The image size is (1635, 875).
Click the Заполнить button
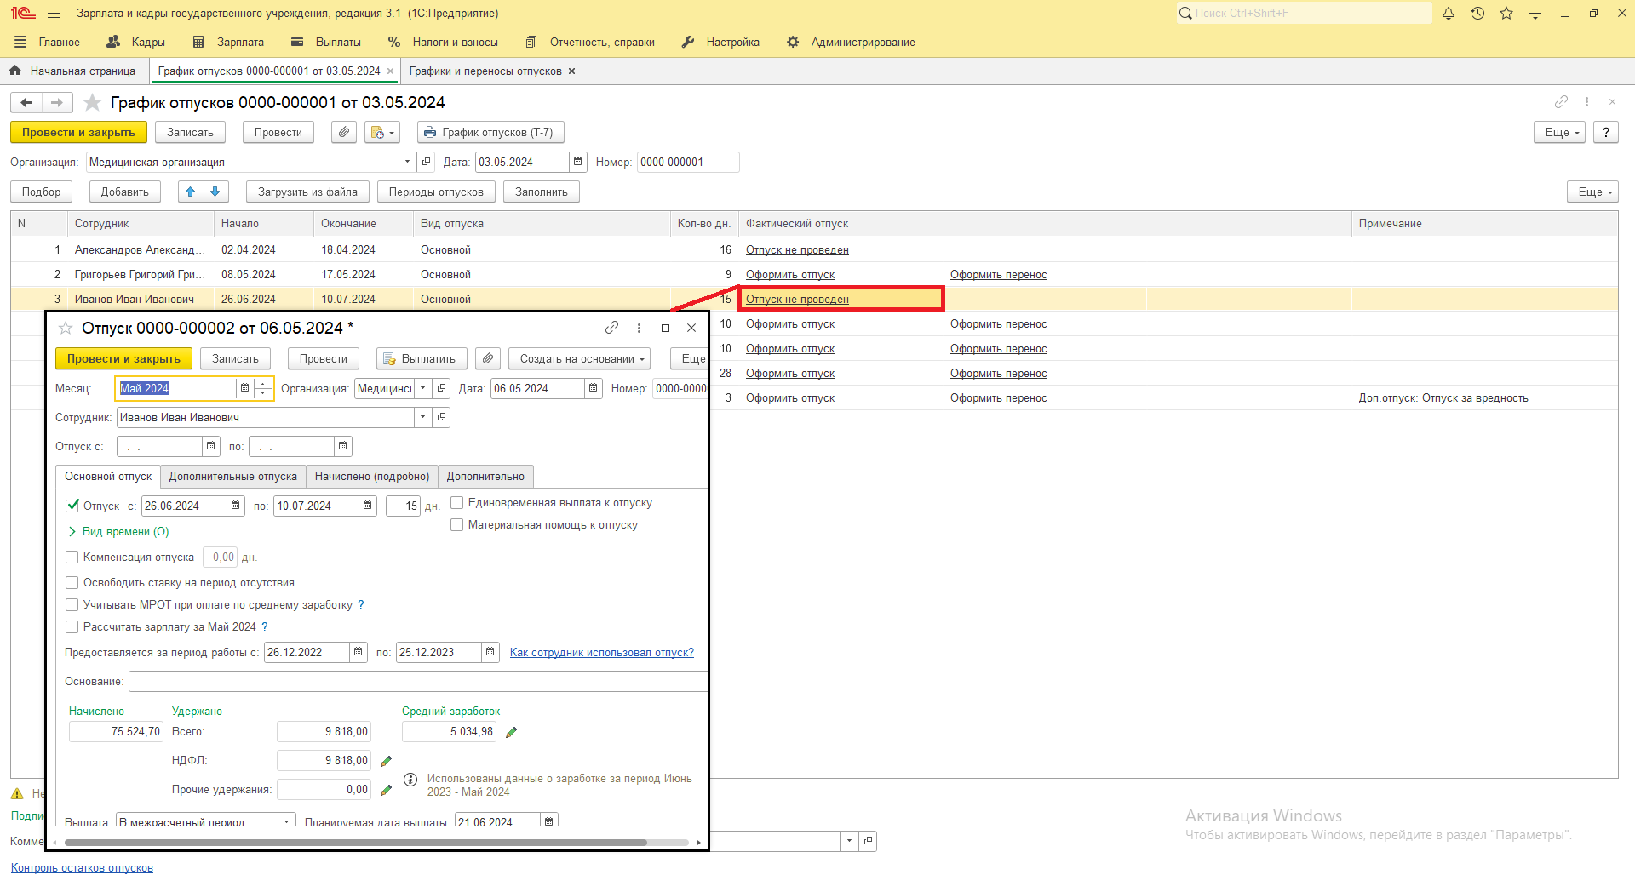[x=542, y=192]
